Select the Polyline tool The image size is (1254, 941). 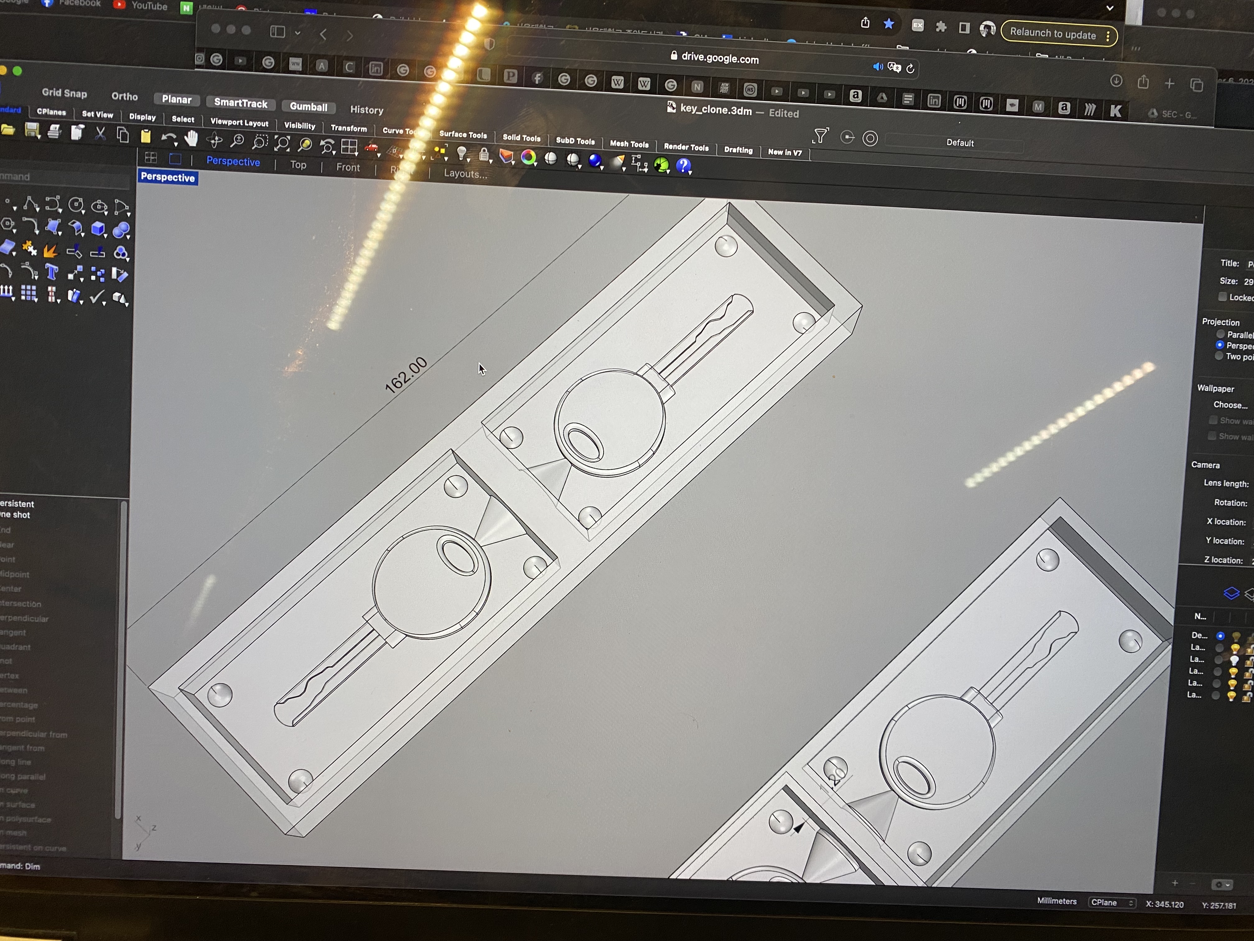click(30, 204)
